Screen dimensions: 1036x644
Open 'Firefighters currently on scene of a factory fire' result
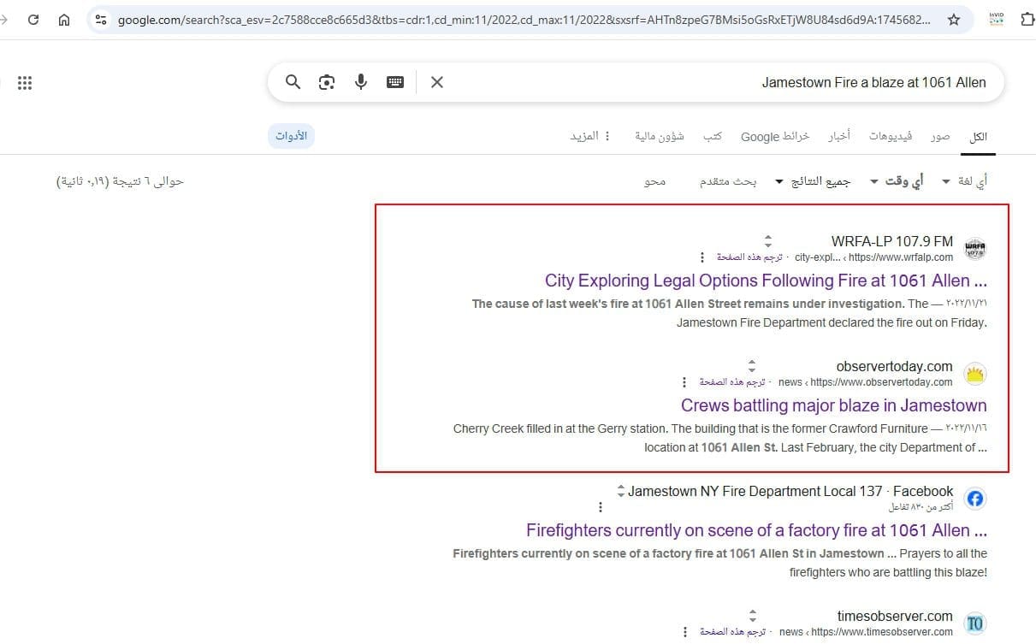756,530
